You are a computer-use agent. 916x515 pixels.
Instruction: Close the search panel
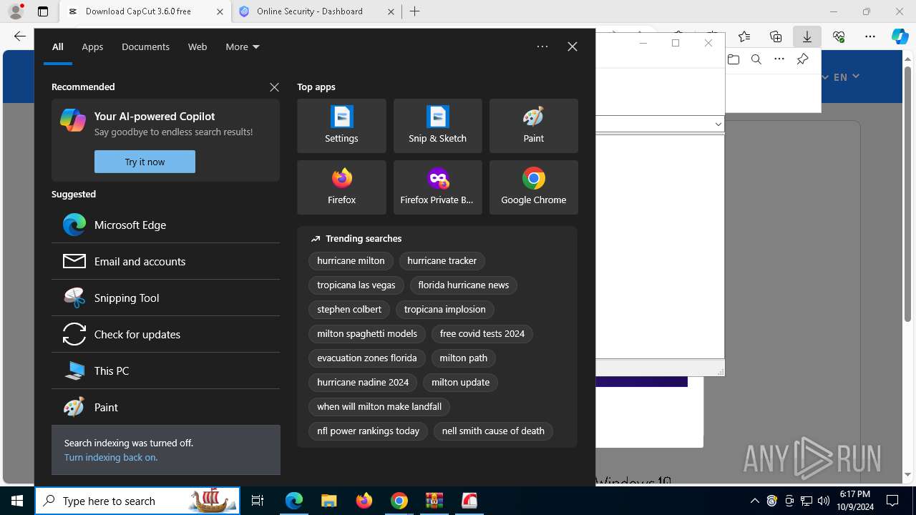[572, 46]
